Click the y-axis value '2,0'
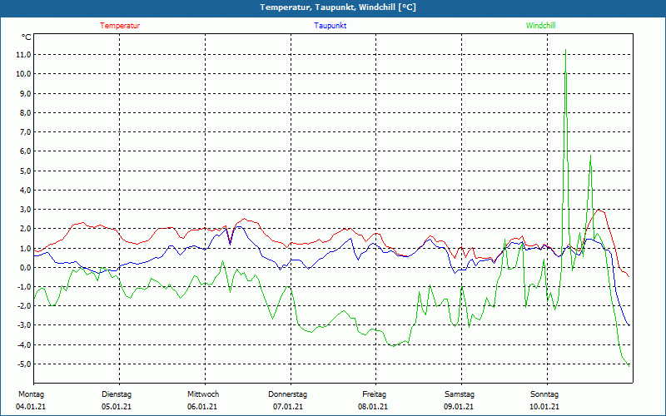This screenshot has height=416, width=666. [x=24, y=229]
